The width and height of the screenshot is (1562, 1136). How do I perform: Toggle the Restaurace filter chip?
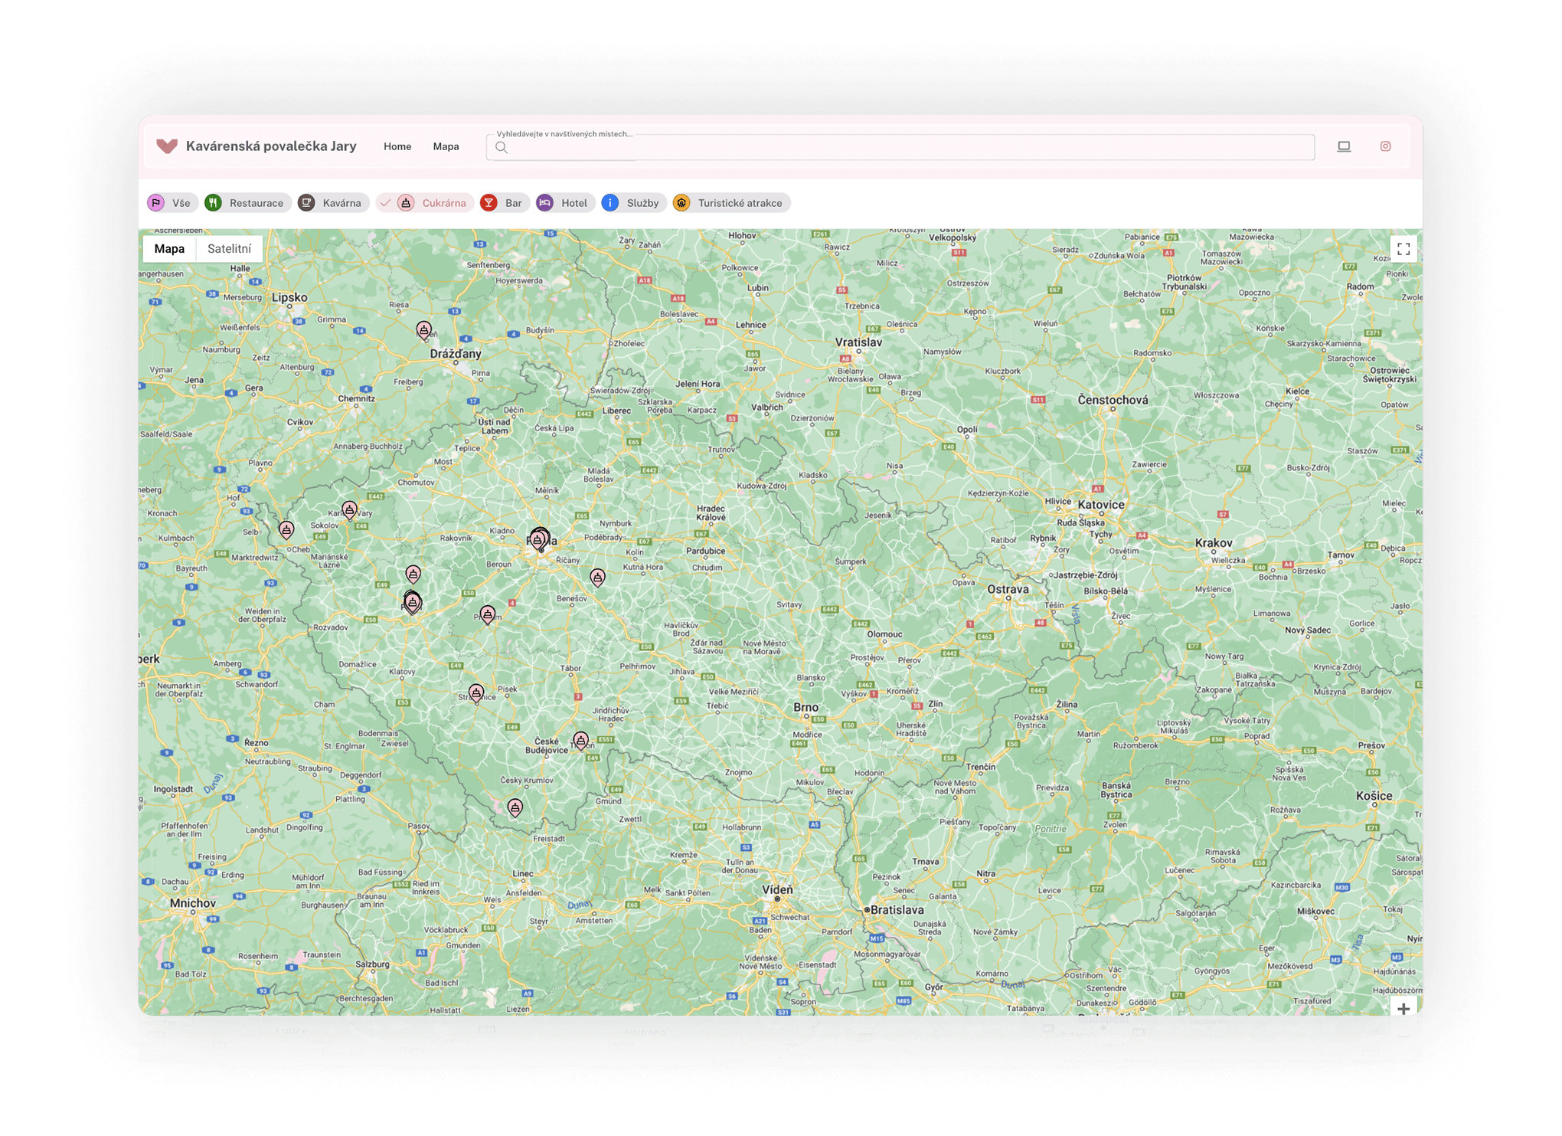pos(247,203)
